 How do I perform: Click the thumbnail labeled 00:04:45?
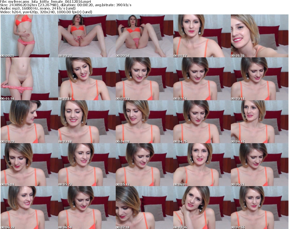pyautogui.click(x=259, y=122)
